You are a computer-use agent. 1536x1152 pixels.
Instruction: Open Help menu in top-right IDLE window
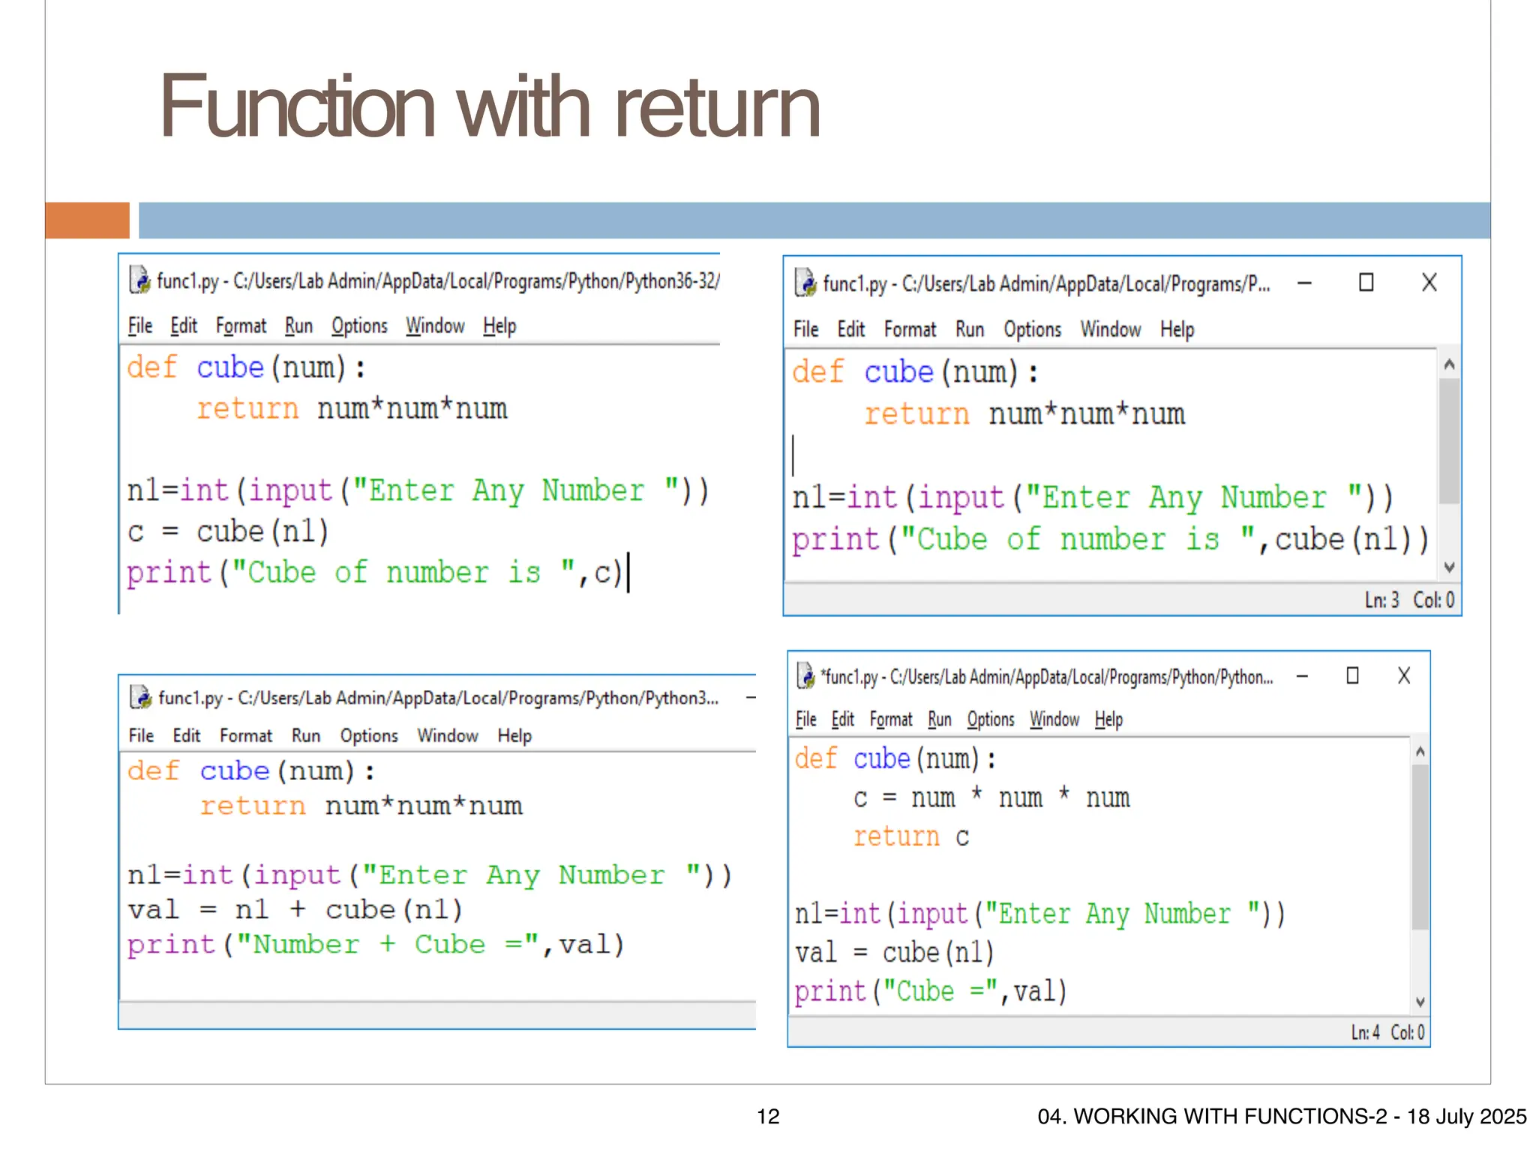pyautogui.click(x=1177, y=329)
